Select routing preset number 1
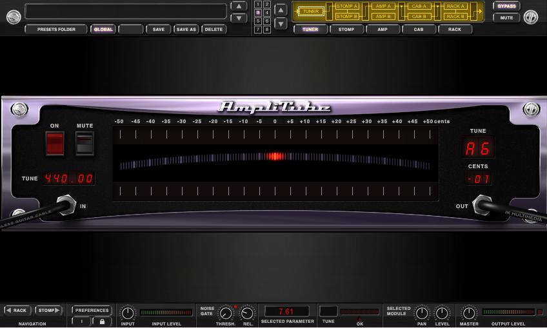This screenshot has height=328, width=547. tap(258, 4)
